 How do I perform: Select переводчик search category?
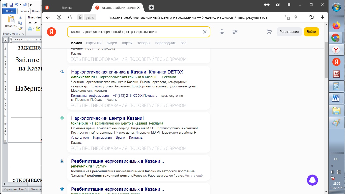pyautogui.click(x=165, y=43)
